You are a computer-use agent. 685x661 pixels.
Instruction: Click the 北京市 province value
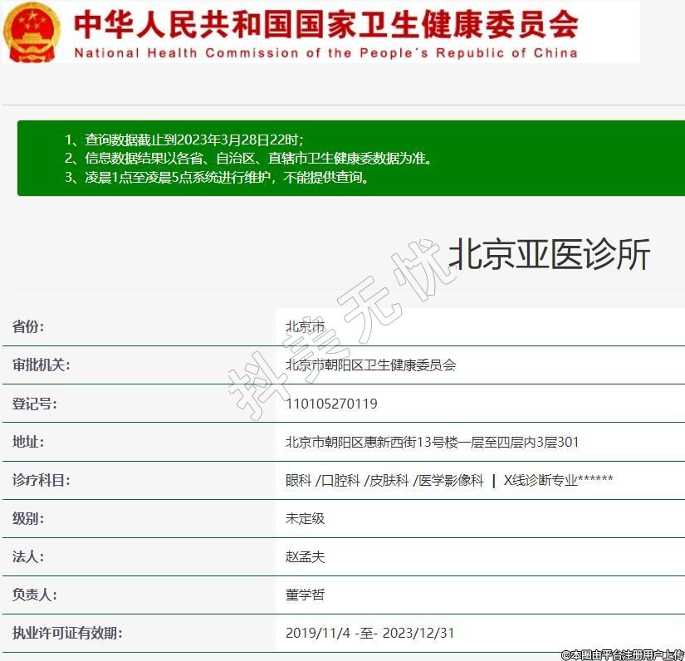click(x=305, y=326)
